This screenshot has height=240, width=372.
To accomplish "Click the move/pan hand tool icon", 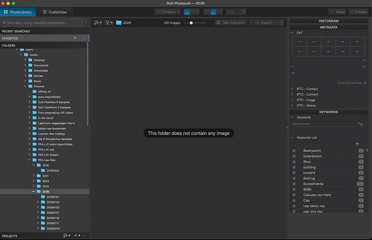I will tap(213, 12).
